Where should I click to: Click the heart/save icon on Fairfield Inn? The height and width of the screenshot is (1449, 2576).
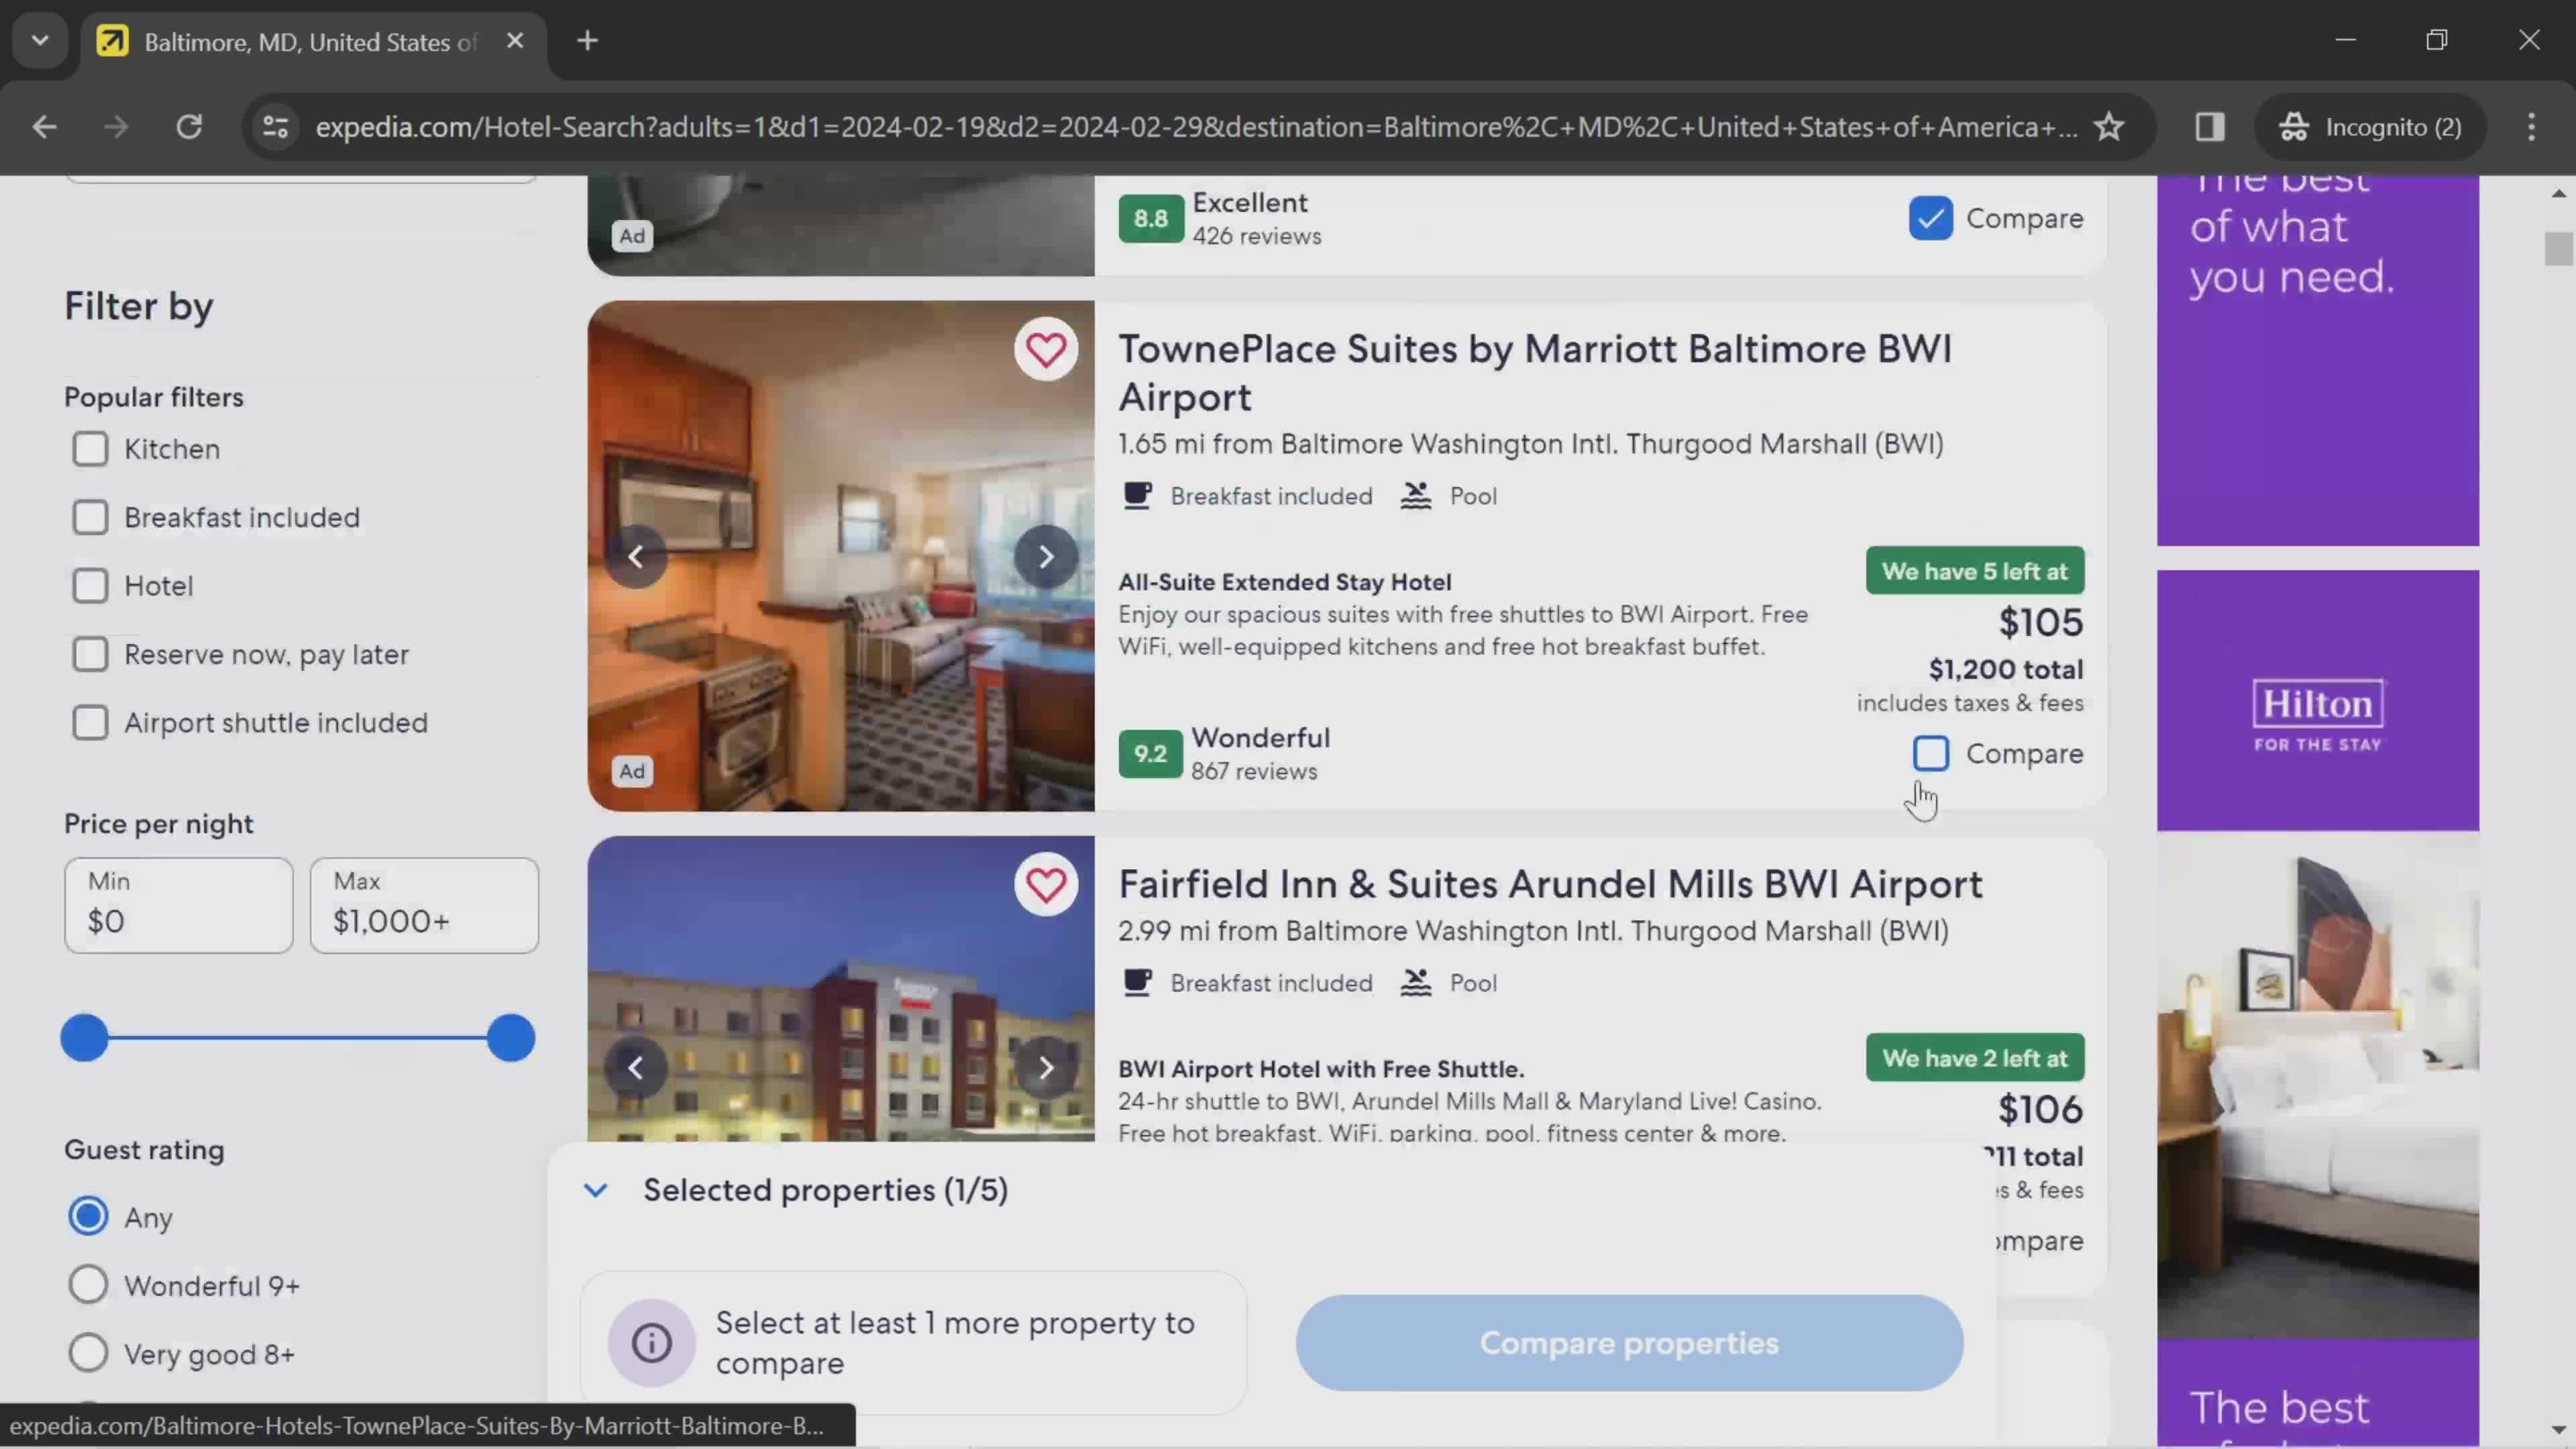1047,885
